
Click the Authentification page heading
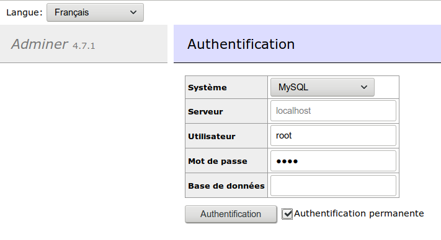[x=241, y=44]
